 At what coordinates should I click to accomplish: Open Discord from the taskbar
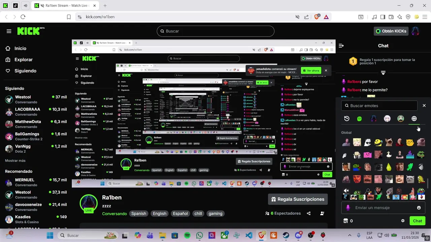tap(298, 236)
